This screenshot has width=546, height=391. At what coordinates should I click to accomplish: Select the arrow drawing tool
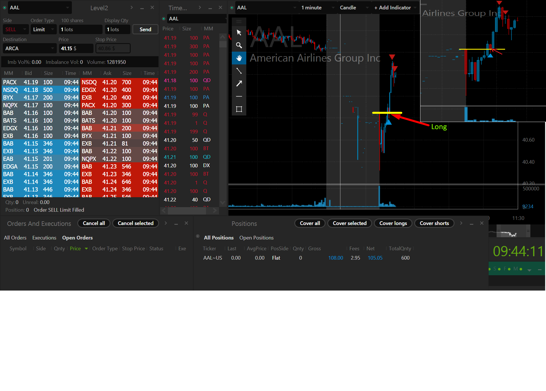pos(239,83)
